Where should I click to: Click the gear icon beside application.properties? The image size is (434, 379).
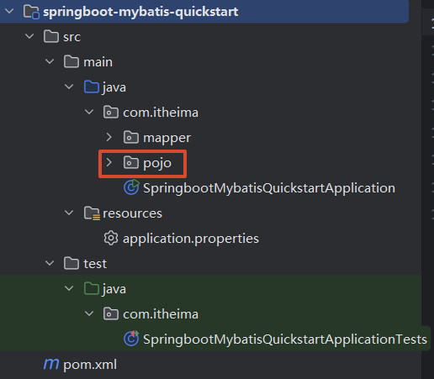[111, 238]
